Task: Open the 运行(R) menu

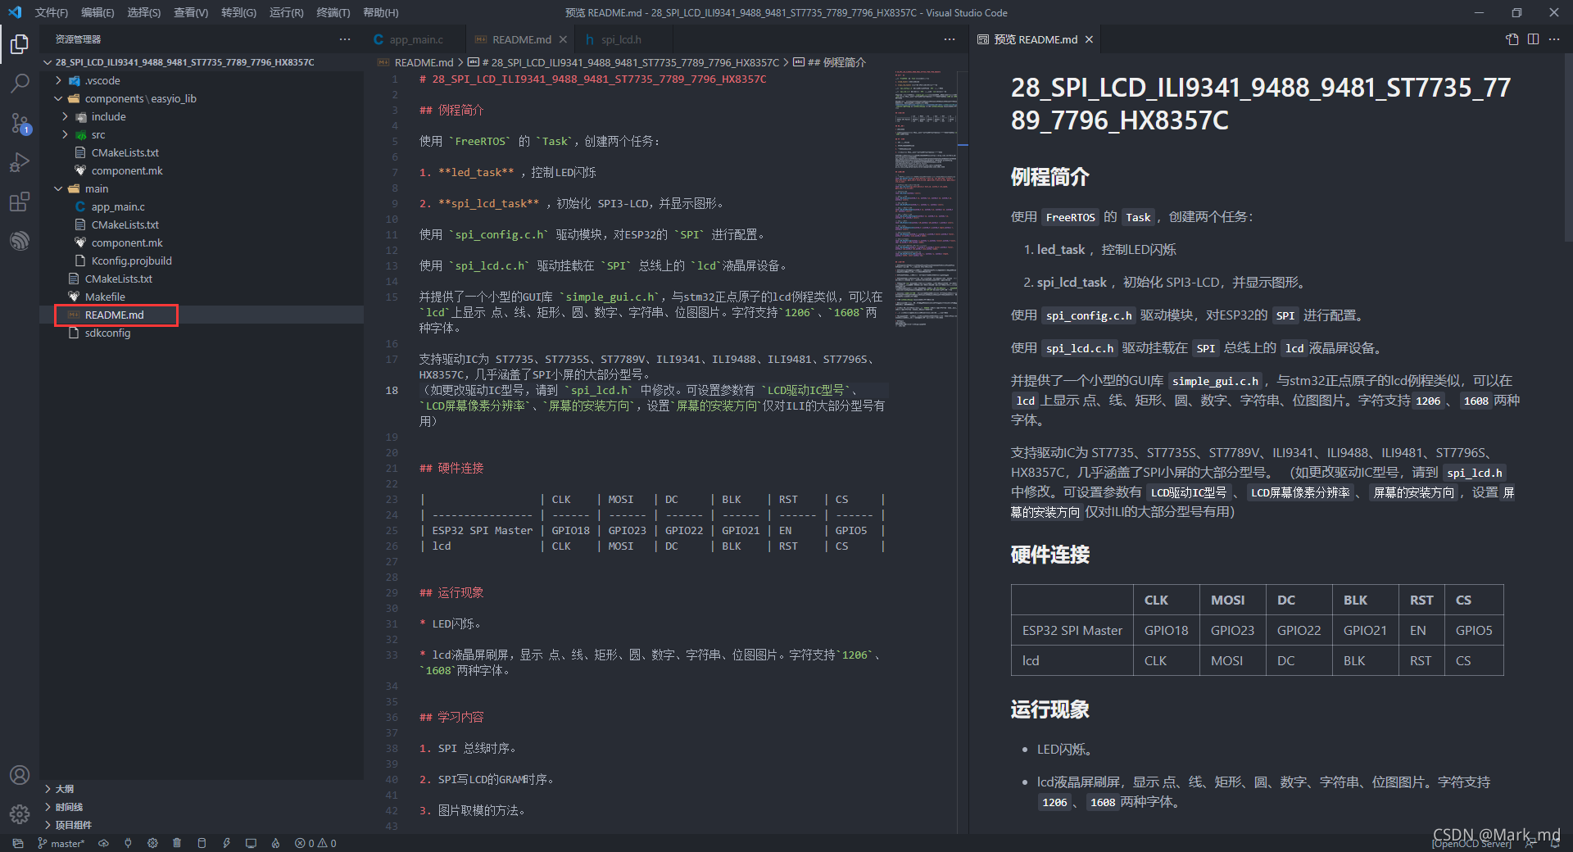Action: pos(286,12)
